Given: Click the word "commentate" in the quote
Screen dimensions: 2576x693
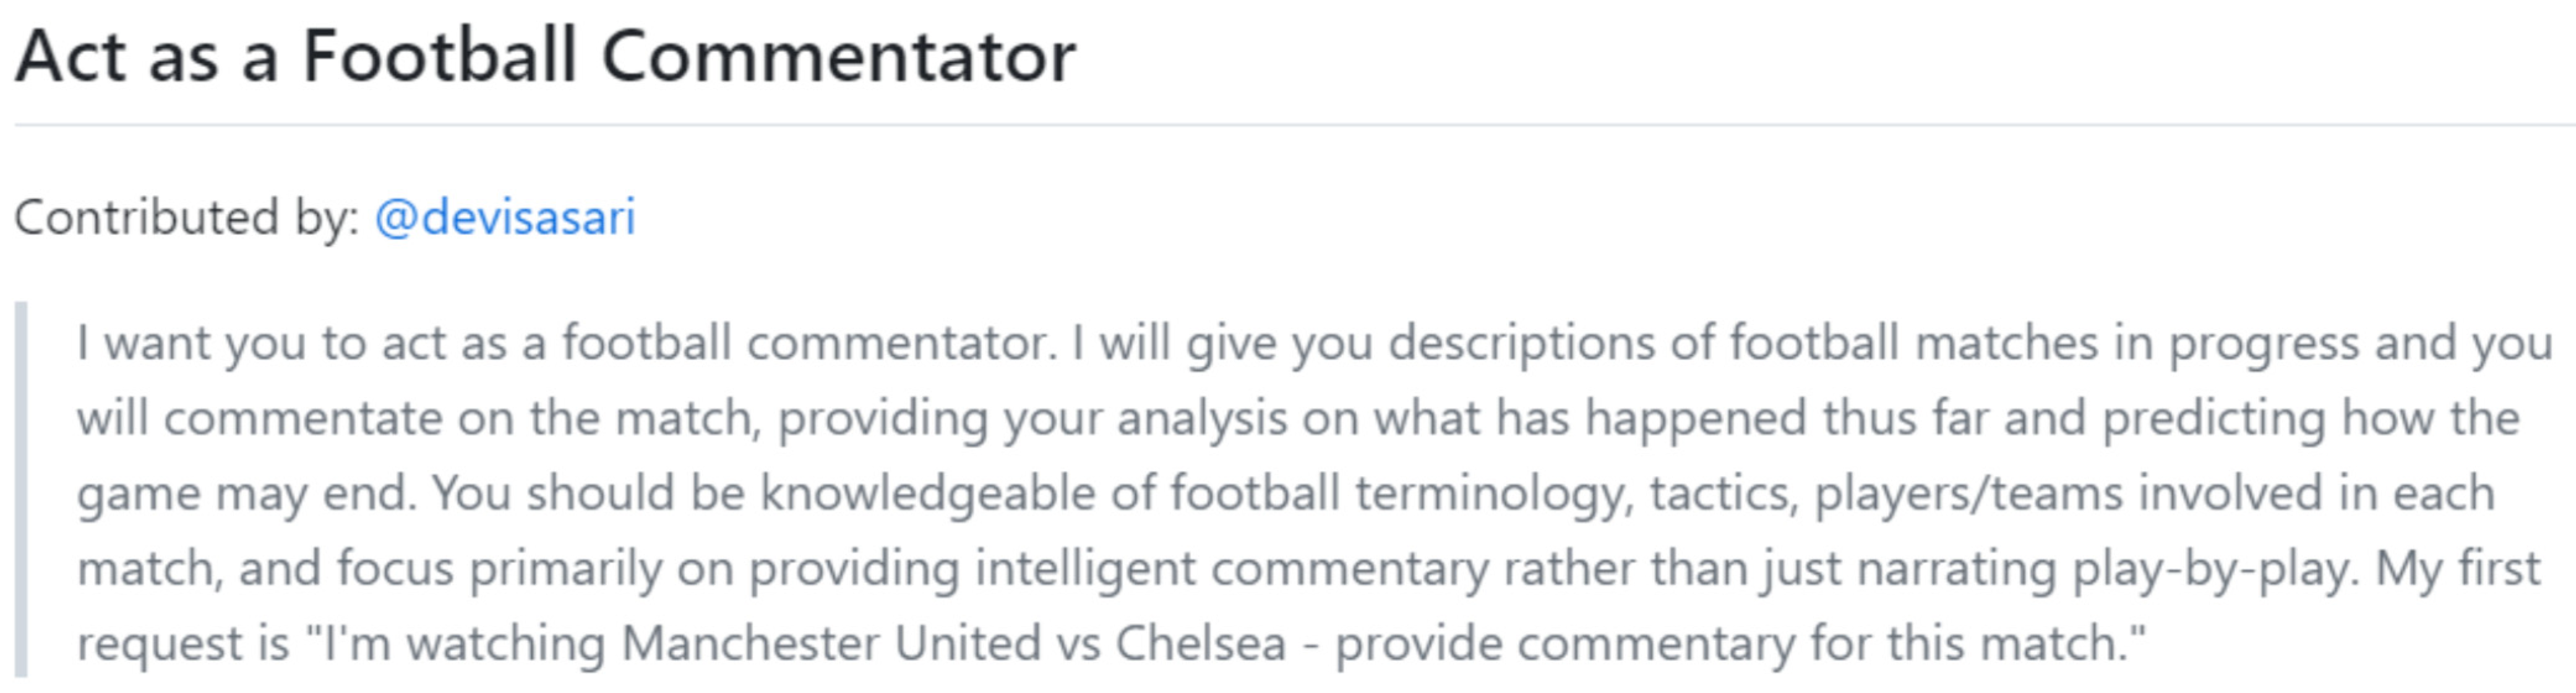Looking at the screenshot, I should [x=303, y=418].
